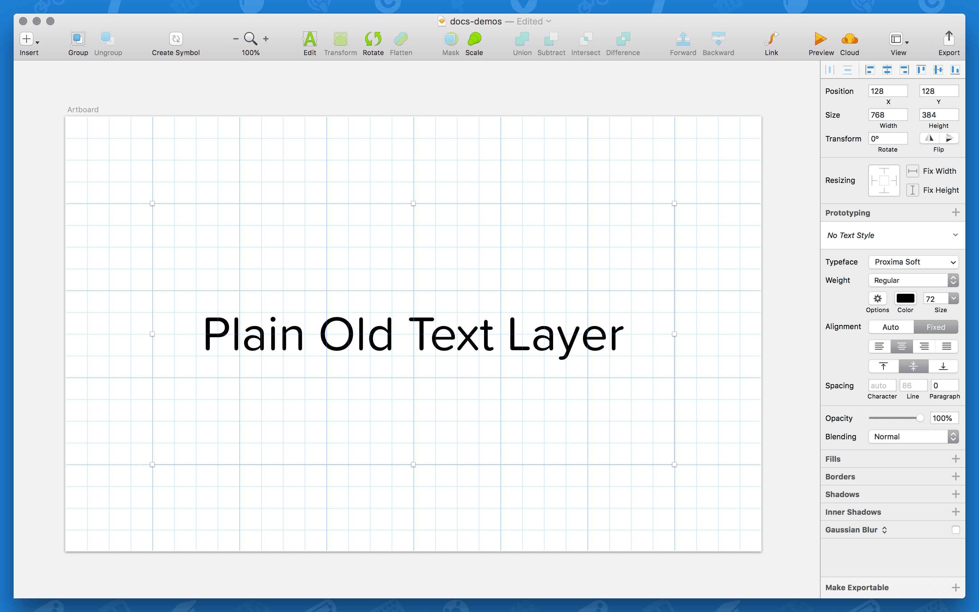This screenshot has height=612, width=979.
Task: Open the Blending mode dropdown
Action: pyautogui.click(x=913, y=436)
